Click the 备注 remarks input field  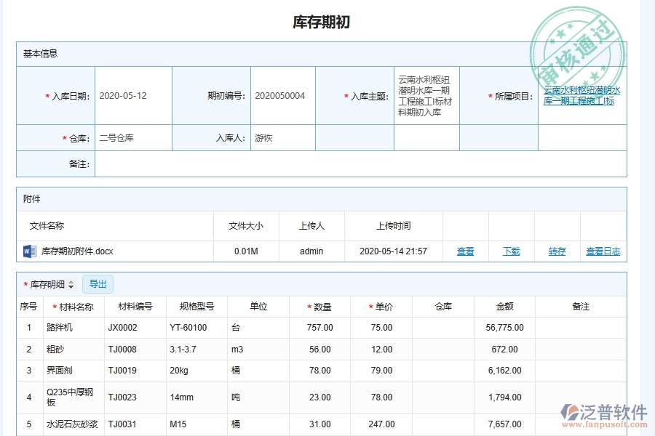coord(364,164)
